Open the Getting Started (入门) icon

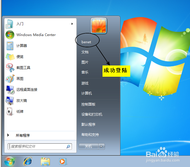tap(9, 24)
